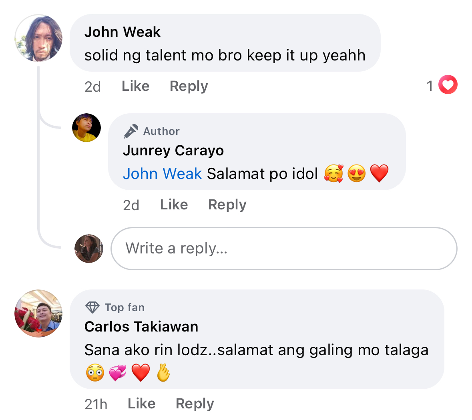Click the Top fan diamond badge icon

click(92, 307)
